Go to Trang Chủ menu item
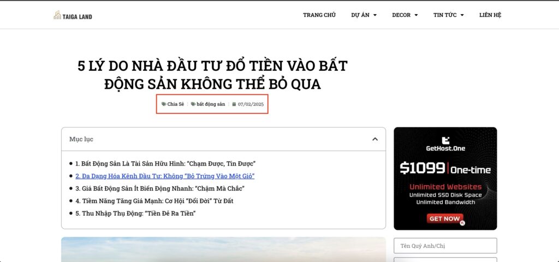Viewport: 559px width, 262px height. [319, 15]
